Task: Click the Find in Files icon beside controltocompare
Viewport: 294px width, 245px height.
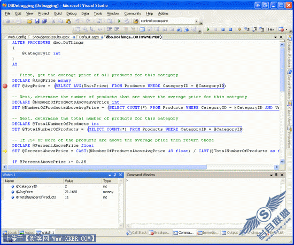Action: click(x=136, y=21)
